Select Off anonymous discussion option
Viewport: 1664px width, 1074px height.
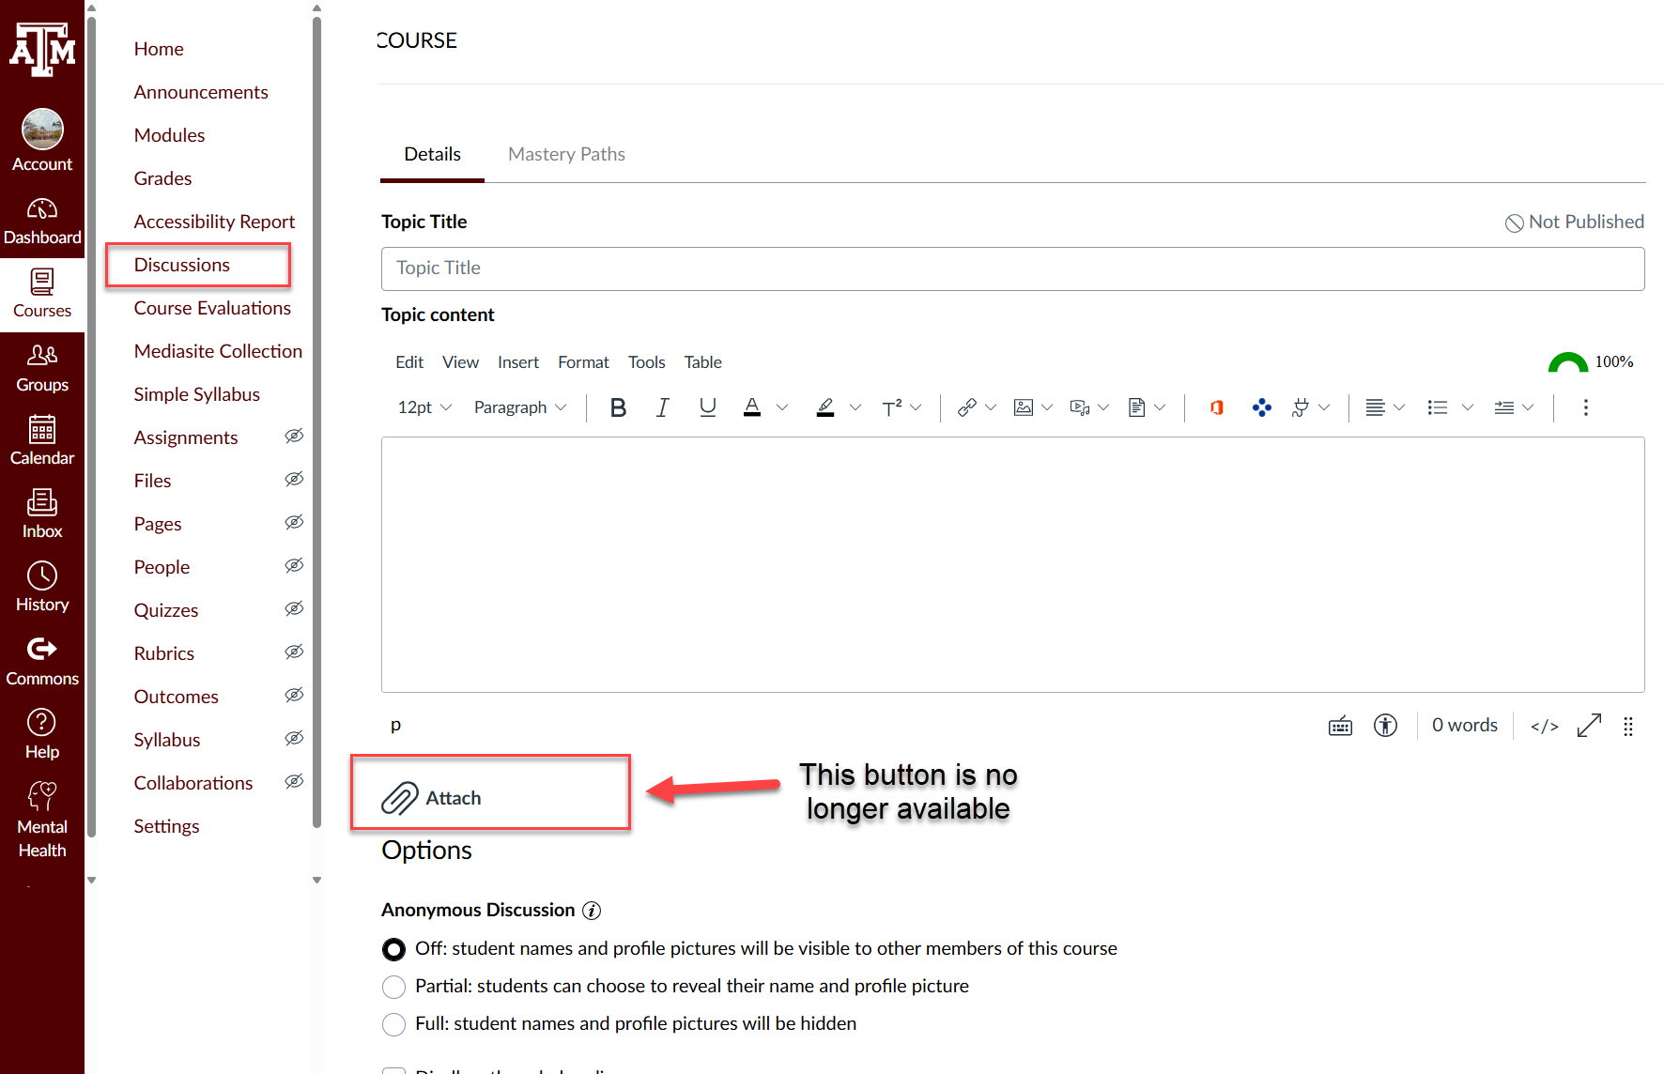click(394, 949)
